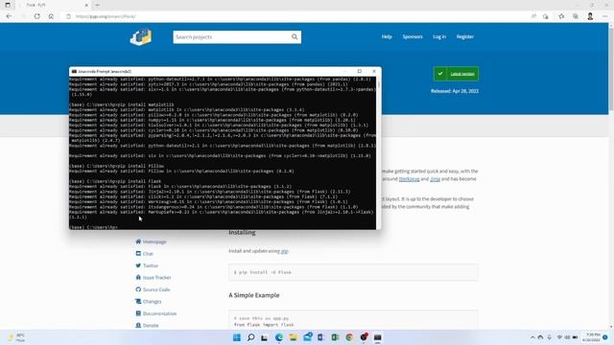The image size is (614, 345).
Task: Open taskbar Search
Action: (x=250, y=337)
